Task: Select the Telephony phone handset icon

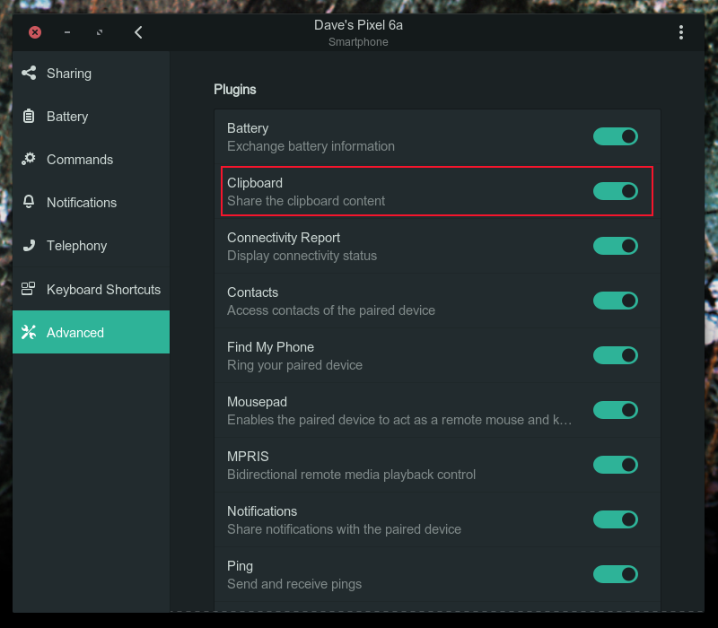Action: [28, 245]
